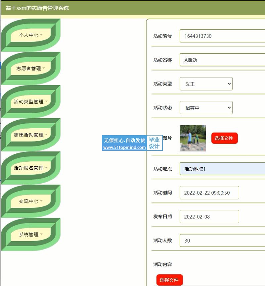Click the 活动类型 label
The width and height of the screenshot is (265, 286).
(x=162, y=84)
